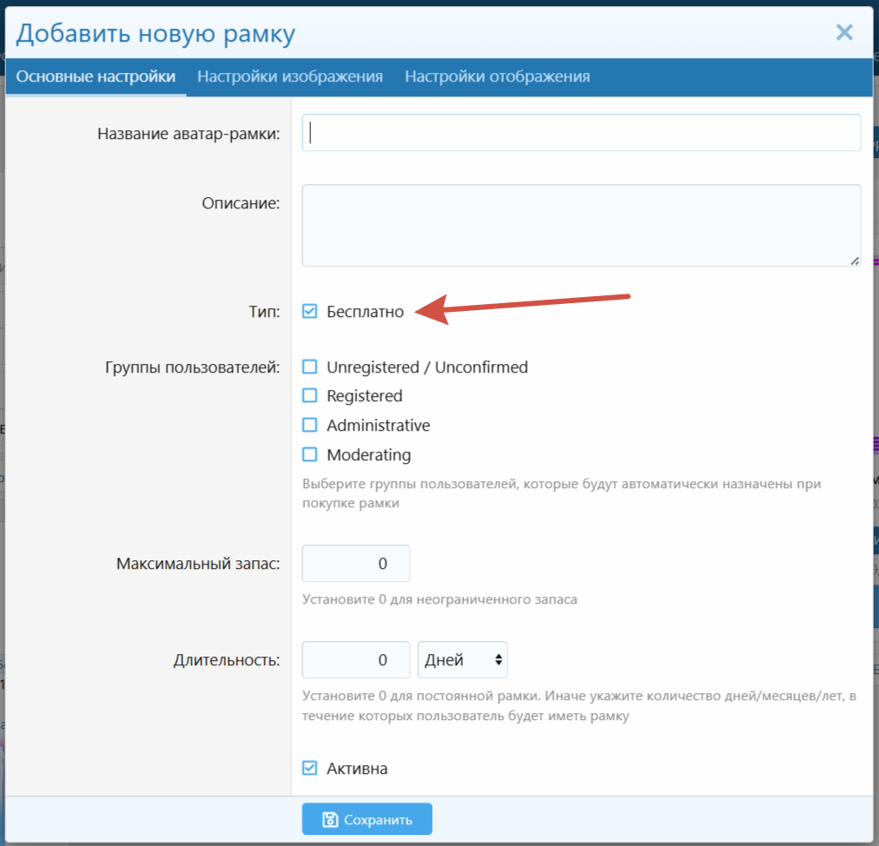Viewport: 879px width, 846px height.
Task: Select the Administrative group checkbox
Action: (x=309, y=425)
